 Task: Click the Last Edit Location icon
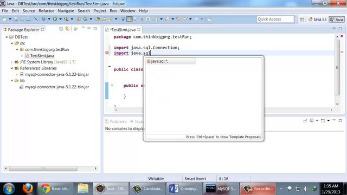click(178, 19)
